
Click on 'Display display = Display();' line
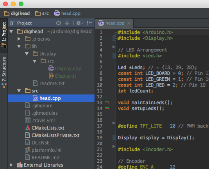point(156,138)
